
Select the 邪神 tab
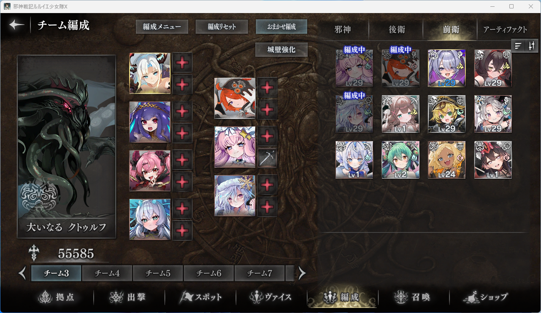click(343, 29)
